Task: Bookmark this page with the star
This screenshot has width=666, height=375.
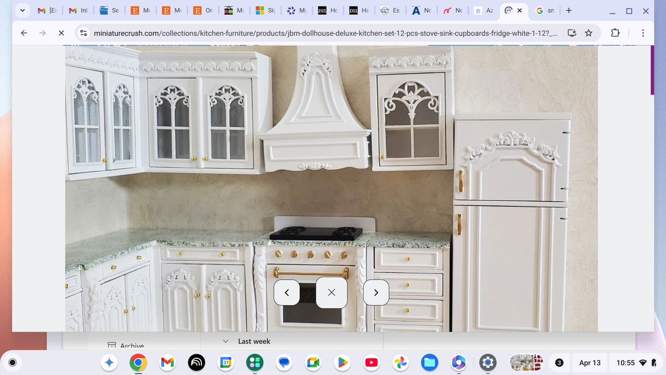Action: coord(589,33)
